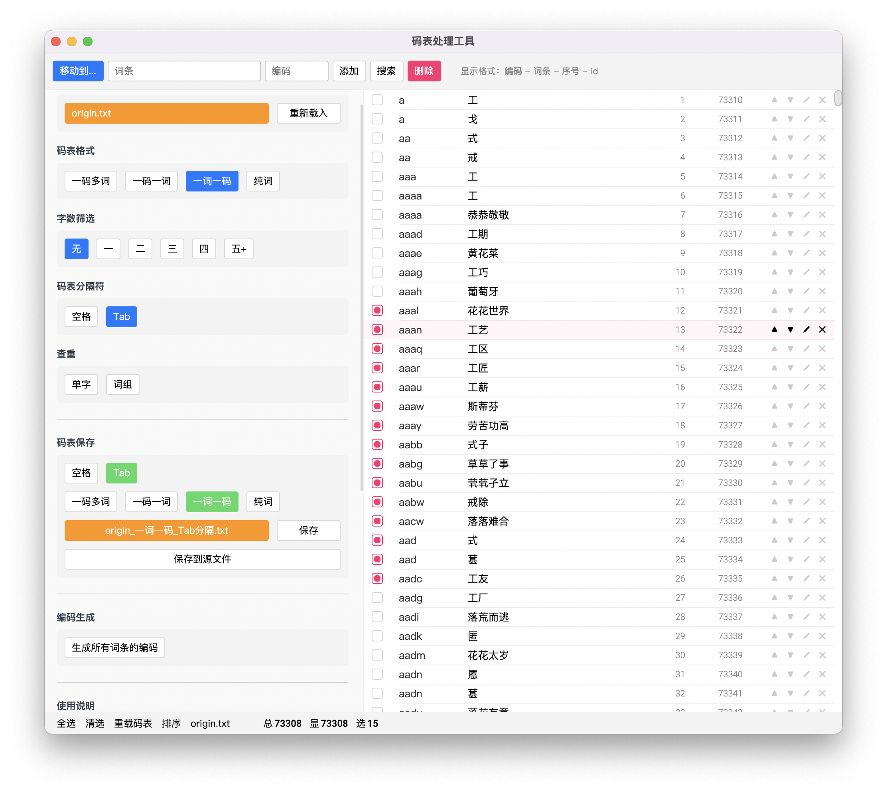Move the 斯蒂芬 row up

point(774,406)
